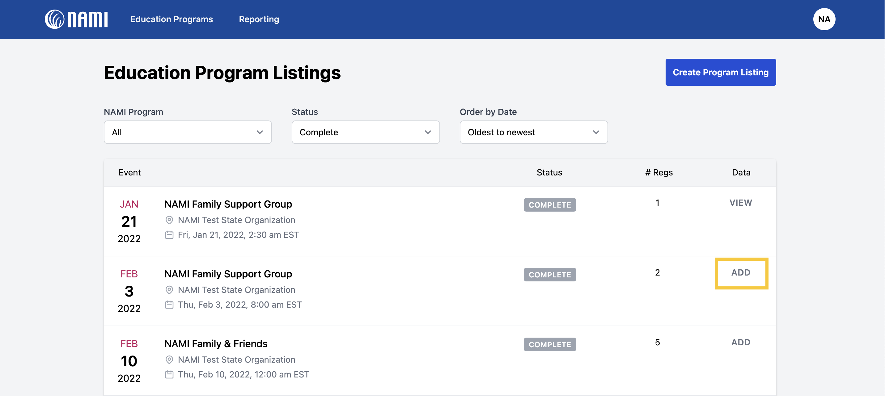Go to Education Programs menu
Viewport: 885px width, 396px height.
pyautogui.click(x=171, y=19)
